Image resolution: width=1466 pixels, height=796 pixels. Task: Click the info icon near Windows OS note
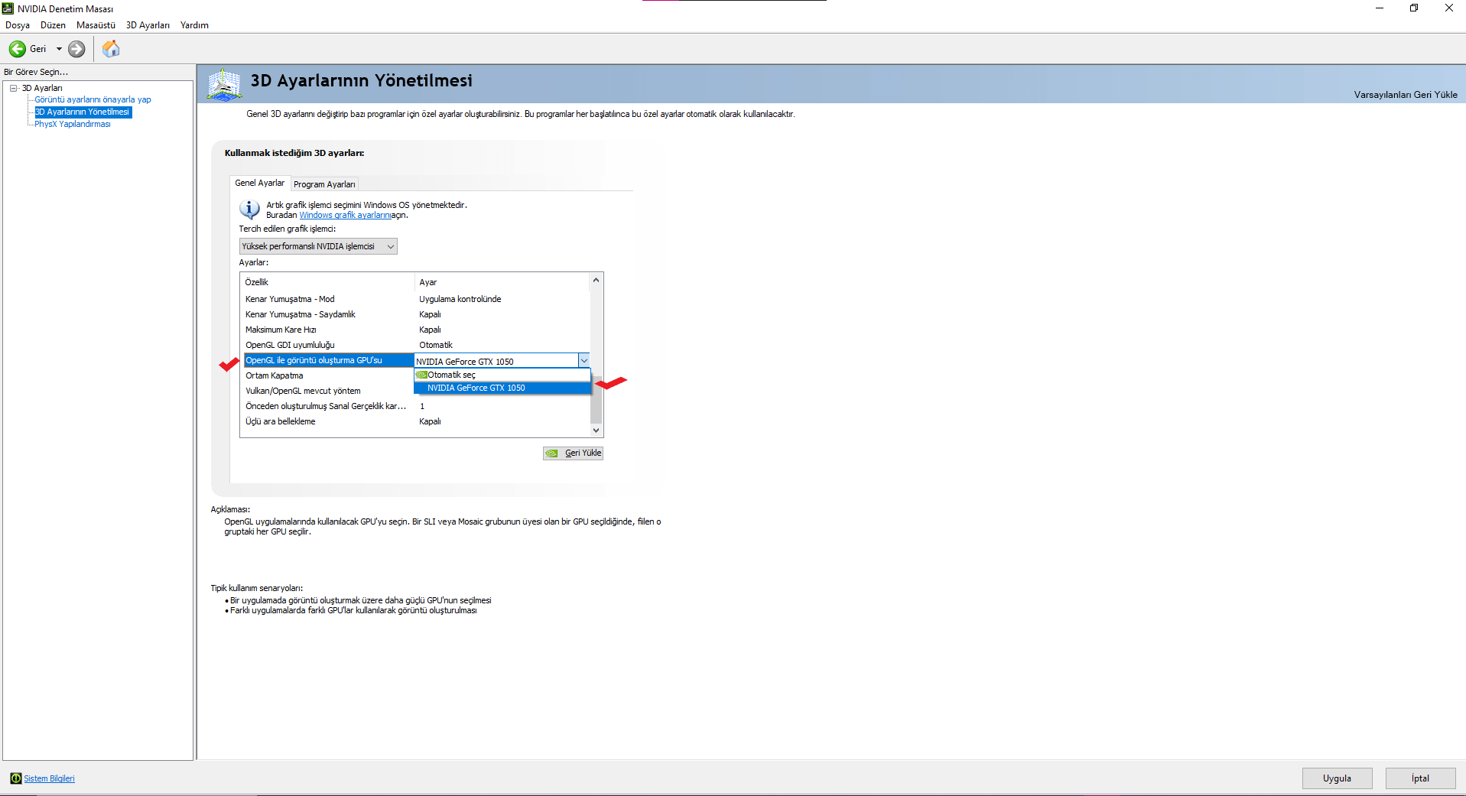click(x=249, y=209)
